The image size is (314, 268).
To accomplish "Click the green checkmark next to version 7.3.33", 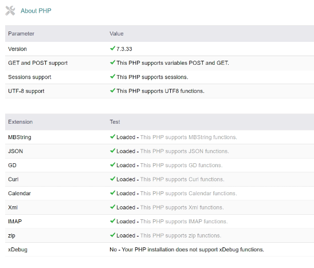I will coord(112,48).
